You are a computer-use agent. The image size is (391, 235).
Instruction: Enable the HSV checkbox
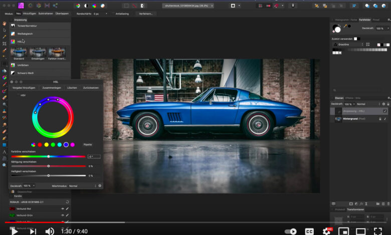tap(18, 95)
